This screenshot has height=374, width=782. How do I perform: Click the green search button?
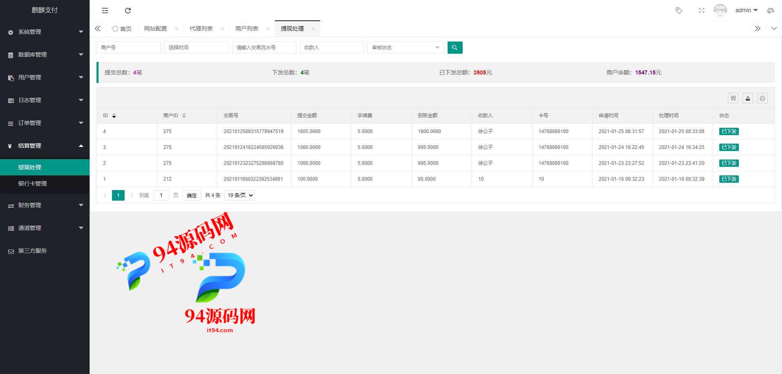(455, 48)
